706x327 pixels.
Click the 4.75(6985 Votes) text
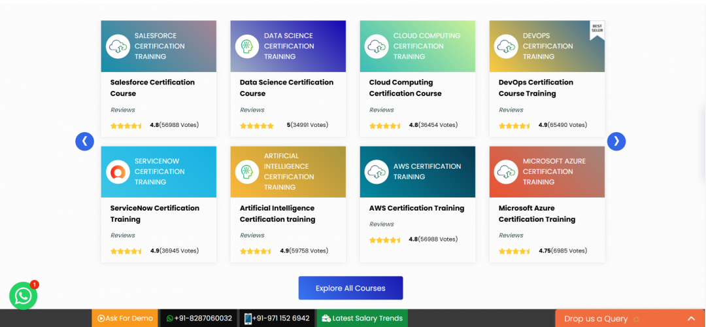click(563, 250)
